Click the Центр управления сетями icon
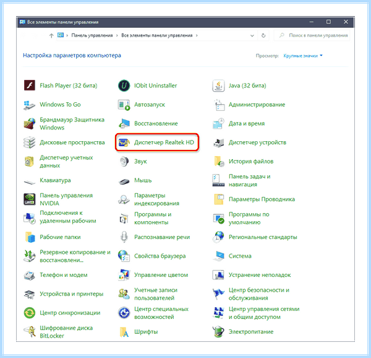This screenshot has width=371, height=358. pyautogui.click(x=218, y=313)
